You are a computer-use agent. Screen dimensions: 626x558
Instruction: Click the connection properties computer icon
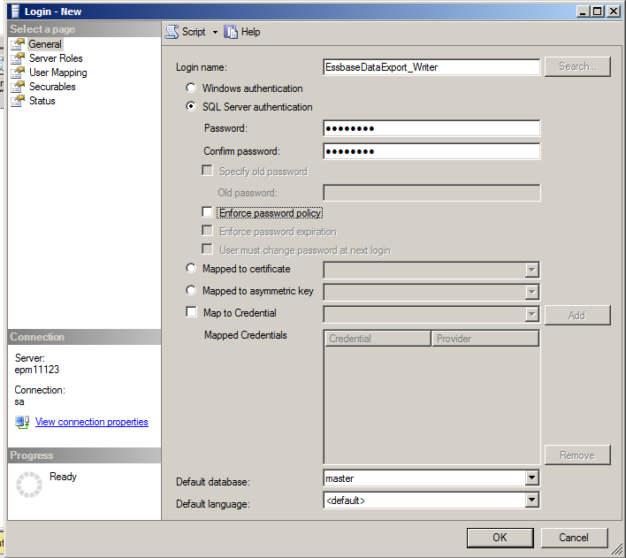[x=22, y=422]
